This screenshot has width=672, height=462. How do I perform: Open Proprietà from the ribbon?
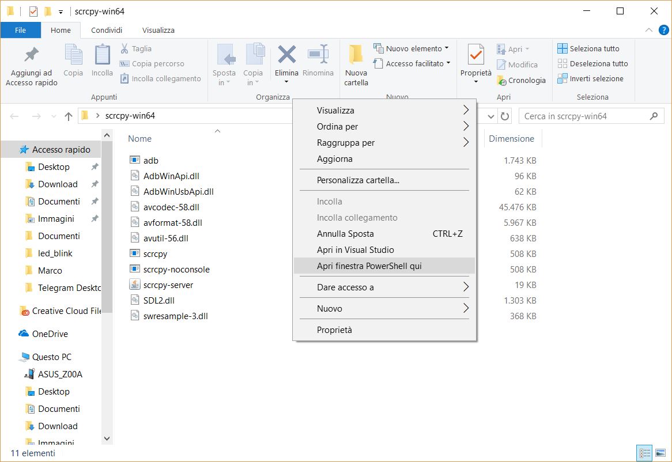(x=475, y=63)
